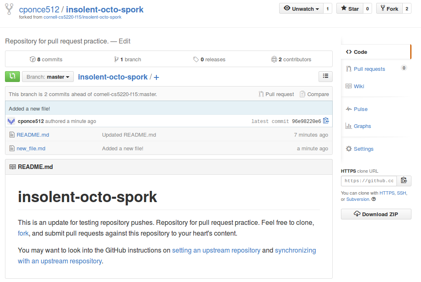Fork this repository
This screenshot has height=282, width=421.
tap(389, 9)
